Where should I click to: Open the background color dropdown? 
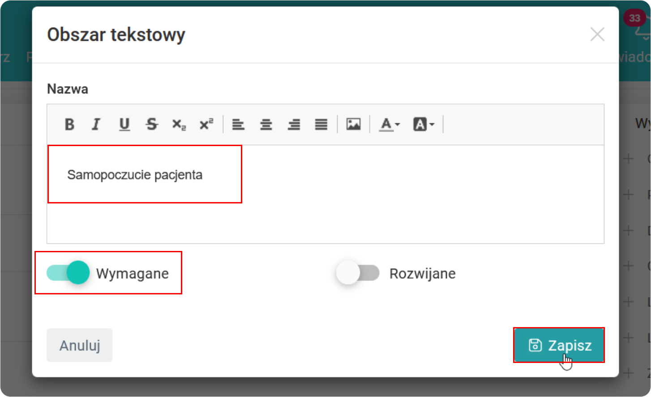coord(424,124)
